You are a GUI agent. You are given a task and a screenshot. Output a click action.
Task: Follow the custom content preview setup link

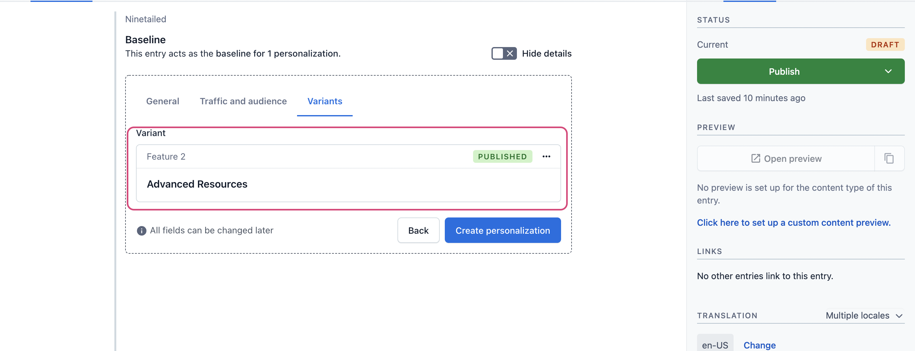point(794,223)
